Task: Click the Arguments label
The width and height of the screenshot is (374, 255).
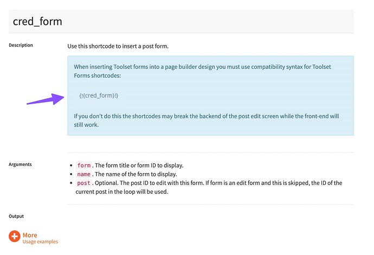Action: pos(20,164)
